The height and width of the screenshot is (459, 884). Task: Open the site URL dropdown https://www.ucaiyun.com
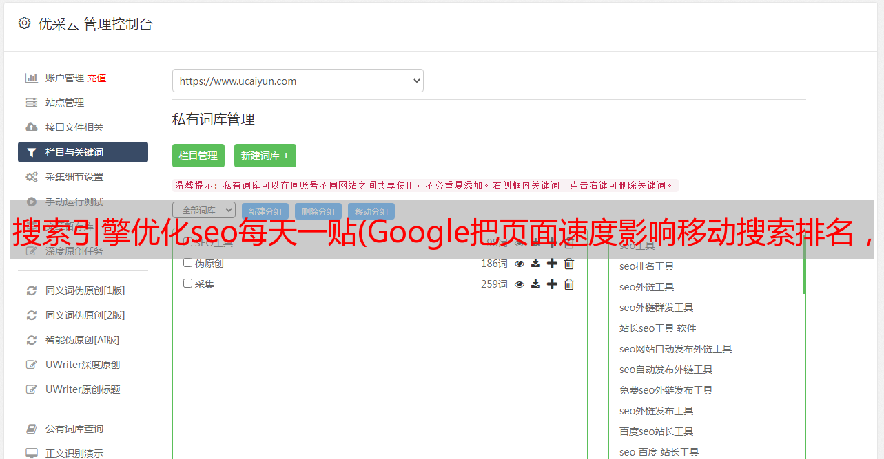point(298,81)
